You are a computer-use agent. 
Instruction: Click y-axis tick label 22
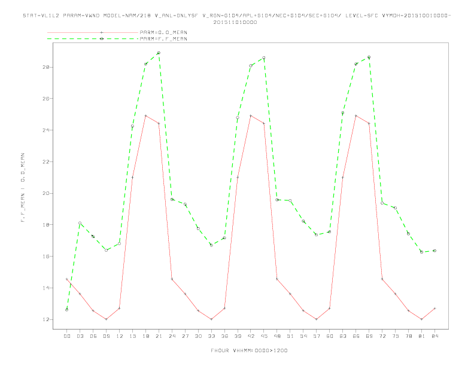[46, 162]
